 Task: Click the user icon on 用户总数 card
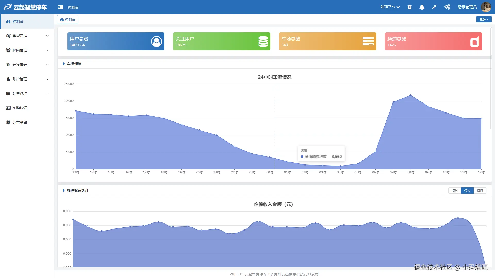tap(156, 41)
